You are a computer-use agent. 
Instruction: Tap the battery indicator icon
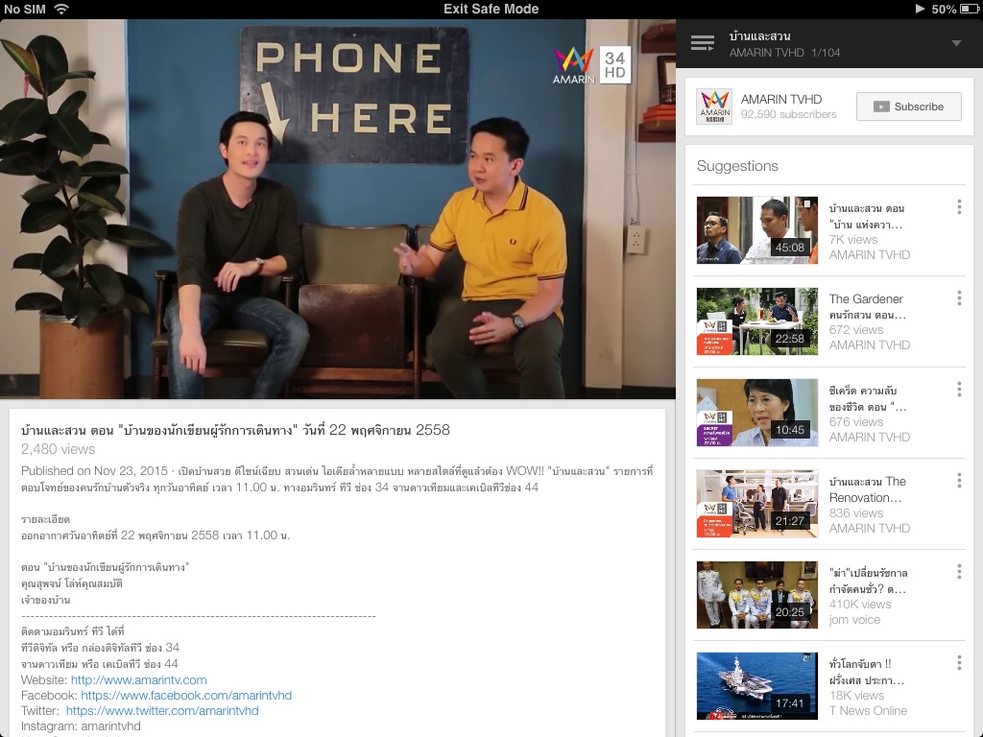pos(970,9)
